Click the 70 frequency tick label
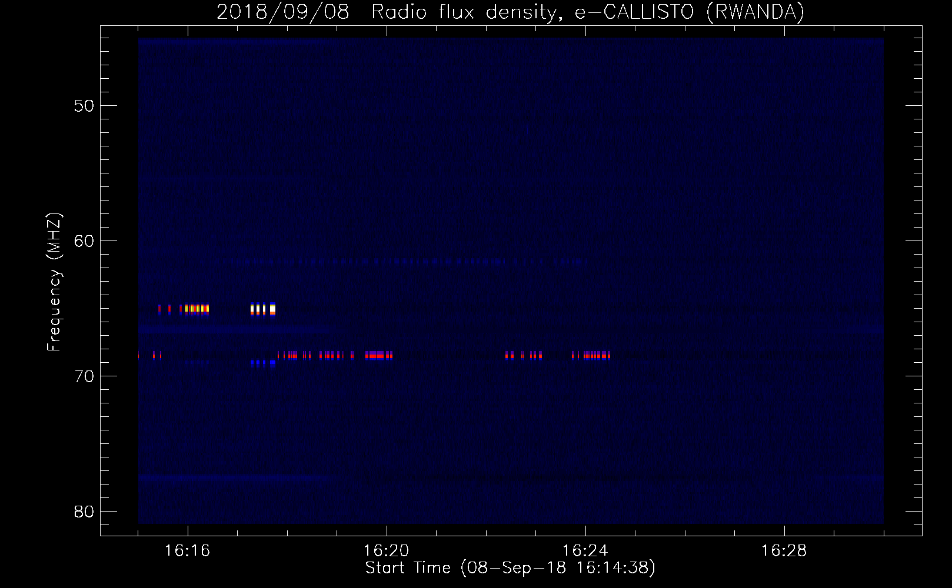The width and height of the screenshot is (952, 588). tap(84, 376)
